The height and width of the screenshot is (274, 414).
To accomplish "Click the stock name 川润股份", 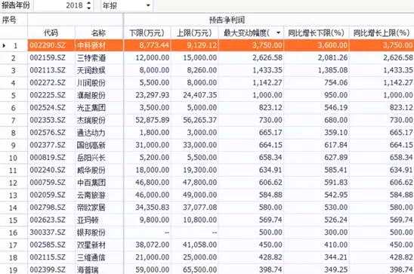I will click(91, 83).
